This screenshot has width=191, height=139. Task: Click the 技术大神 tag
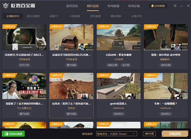pyautogui.click(x=24, y=65)
